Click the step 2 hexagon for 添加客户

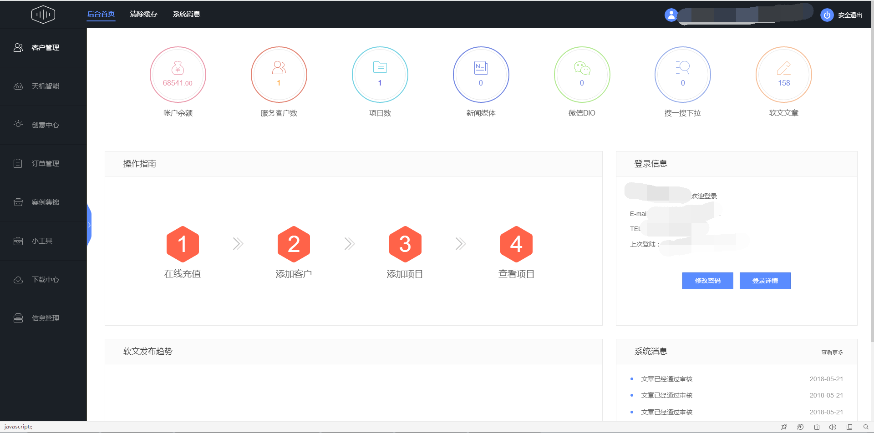(294, 244)
